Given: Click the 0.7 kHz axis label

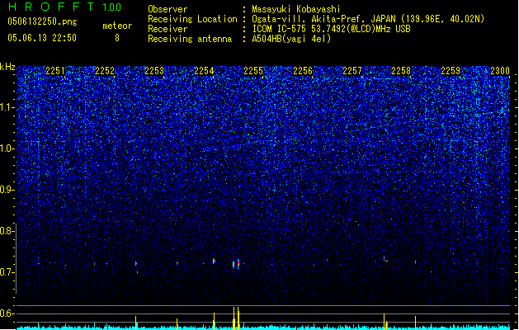Looking at the screenshot, I should pyautogui.click(x=7, y=272).
